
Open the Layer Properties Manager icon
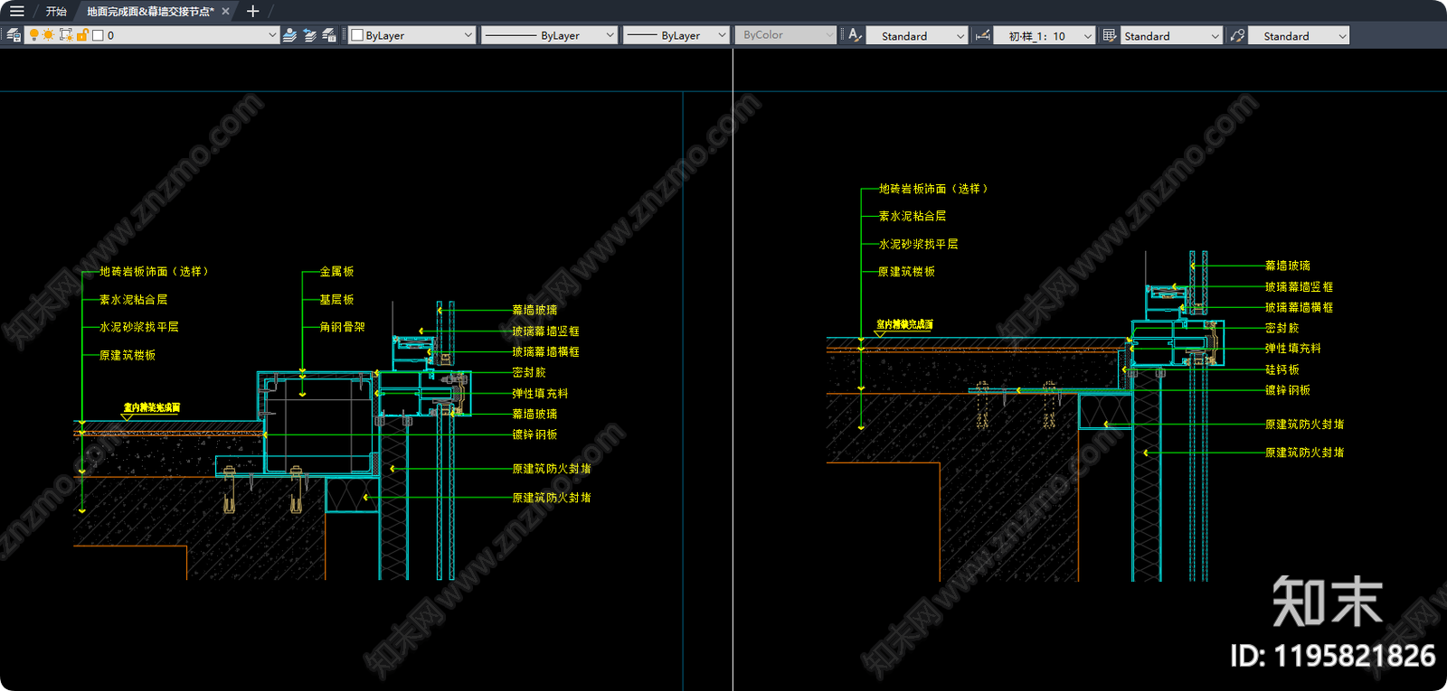[14, 35]
